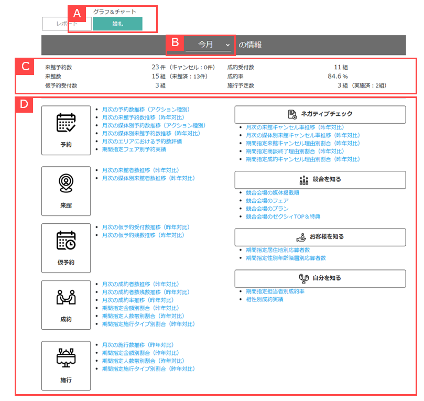Click the 仮予約 calendar clock icon
Screen dimensions: 424x401
66,240
